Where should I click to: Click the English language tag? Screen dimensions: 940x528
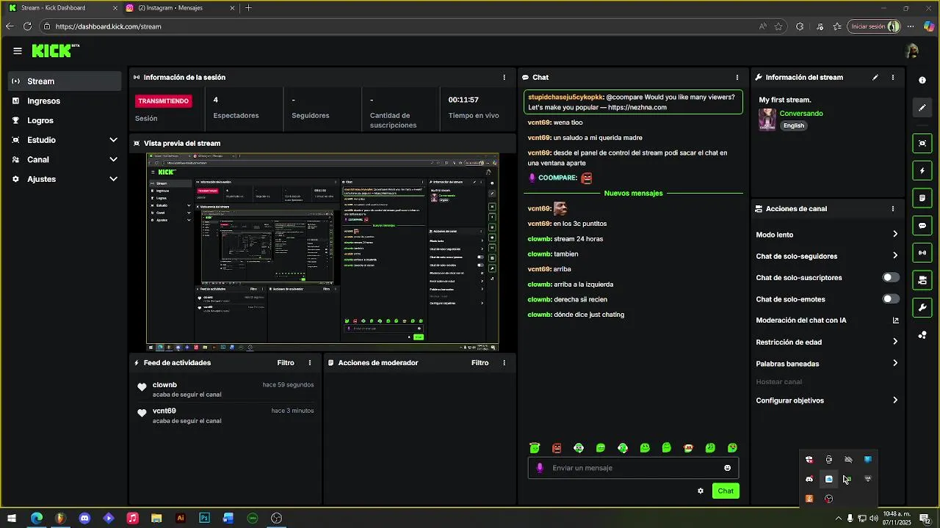(x=794, y=125)
